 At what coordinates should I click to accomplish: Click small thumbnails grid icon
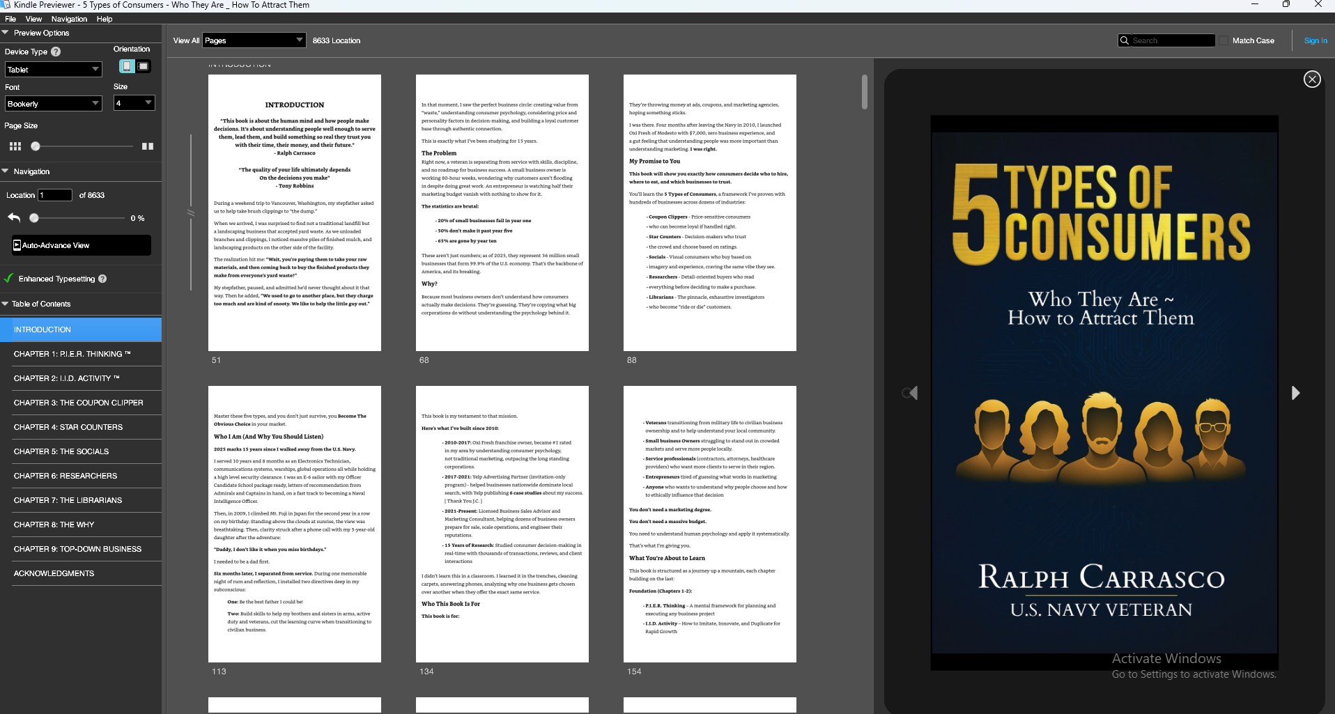point(15,146)
